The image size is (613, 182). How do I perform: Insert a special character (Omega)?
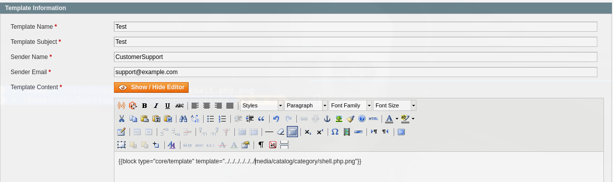pyautogui.click(x=335, y=132)
